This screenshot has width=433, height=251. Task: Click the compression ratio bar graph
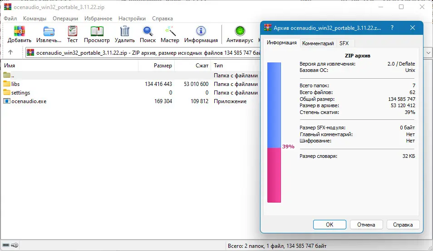tap(274, 133)
